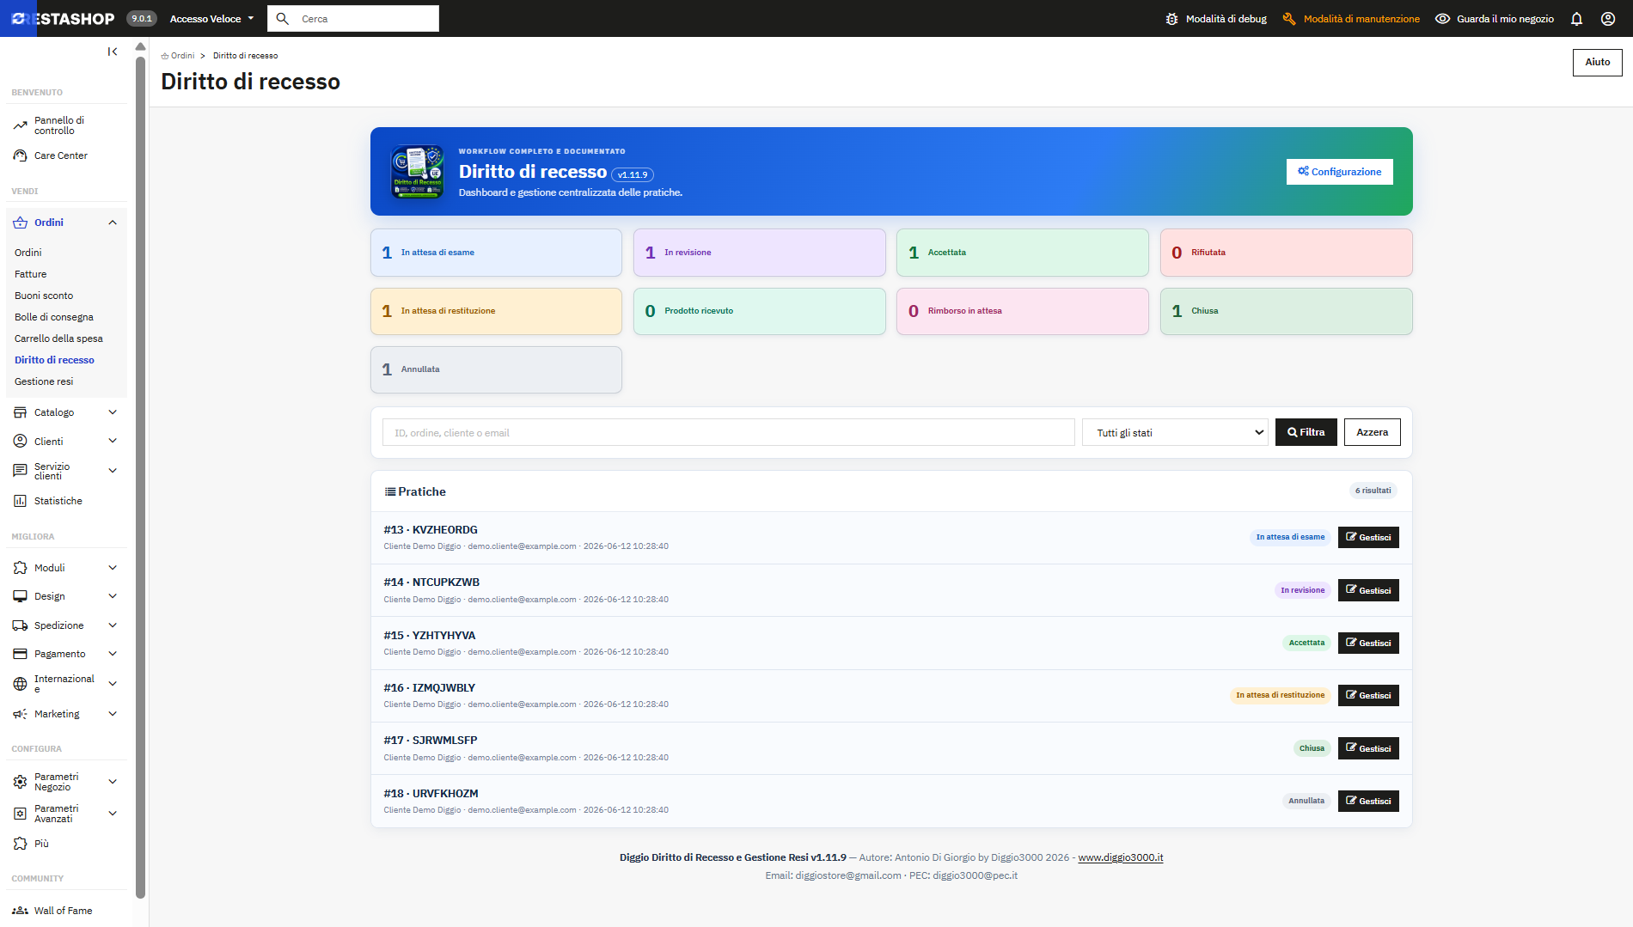The image size is (1633, 927).
Task: Select the In attesa di restituzione card
Action: tap(496, 311)
